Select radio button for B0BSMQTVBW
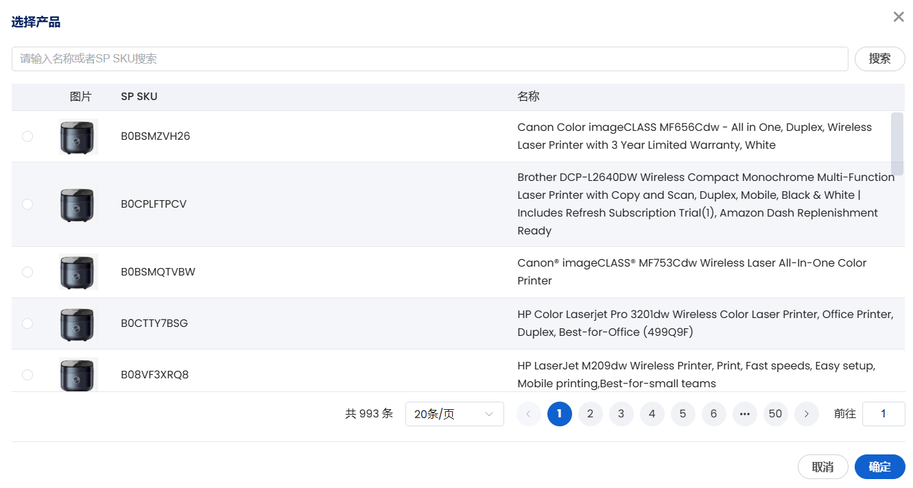This screenshot has width=913, height=488. (x=27, y=272)
